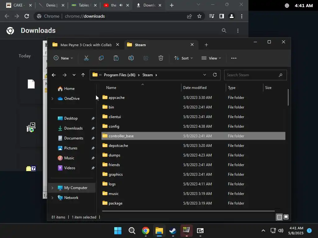Open Downloads page more actions menu
The image size is (318, 238).
click(238, 31)
